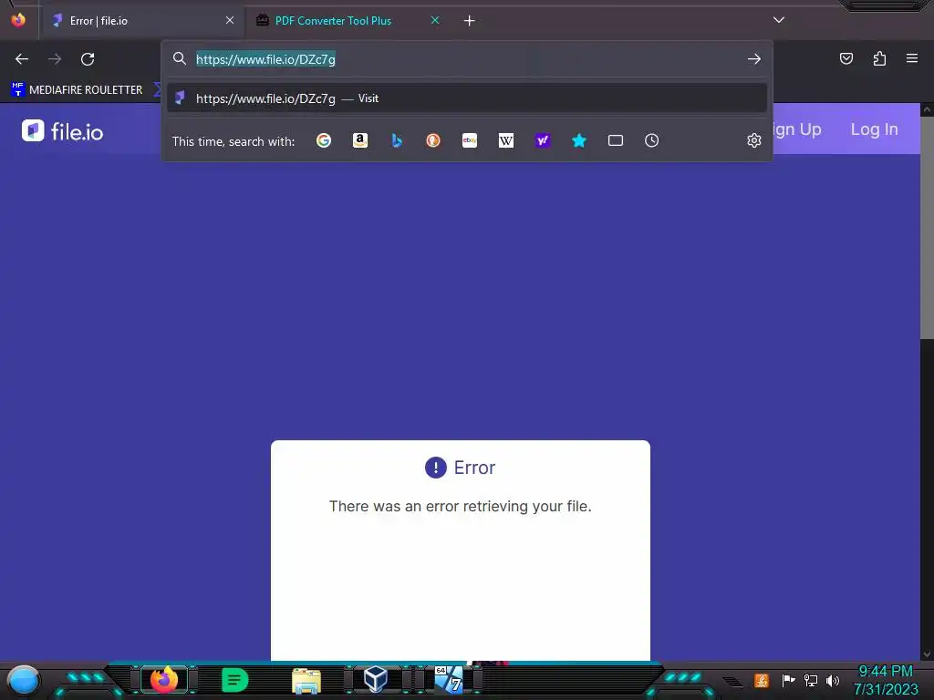
Task: Click the 'There was an error retrieving your file.' text
Action: point(461,506)
